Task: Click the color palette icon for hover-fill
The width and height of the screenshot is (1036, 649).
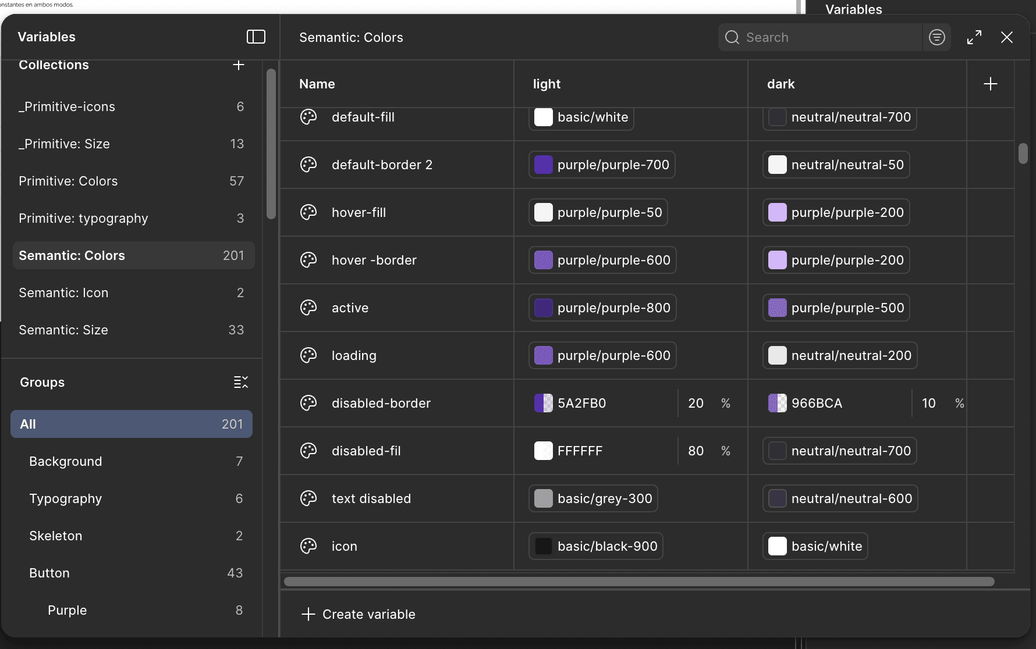Action: tap(308, 212)
